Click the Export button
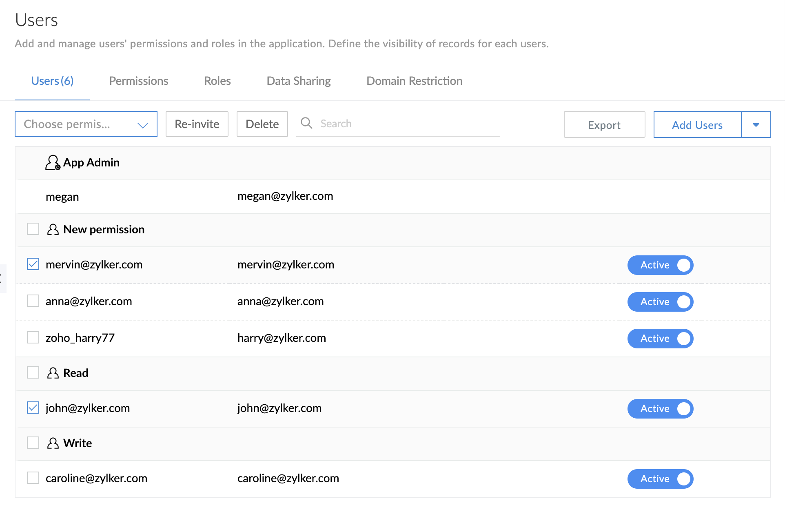Viewport: 785px width, 514px height. point(604,125)
